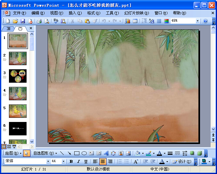Select the Oval drawing tool

coord(84,153)
